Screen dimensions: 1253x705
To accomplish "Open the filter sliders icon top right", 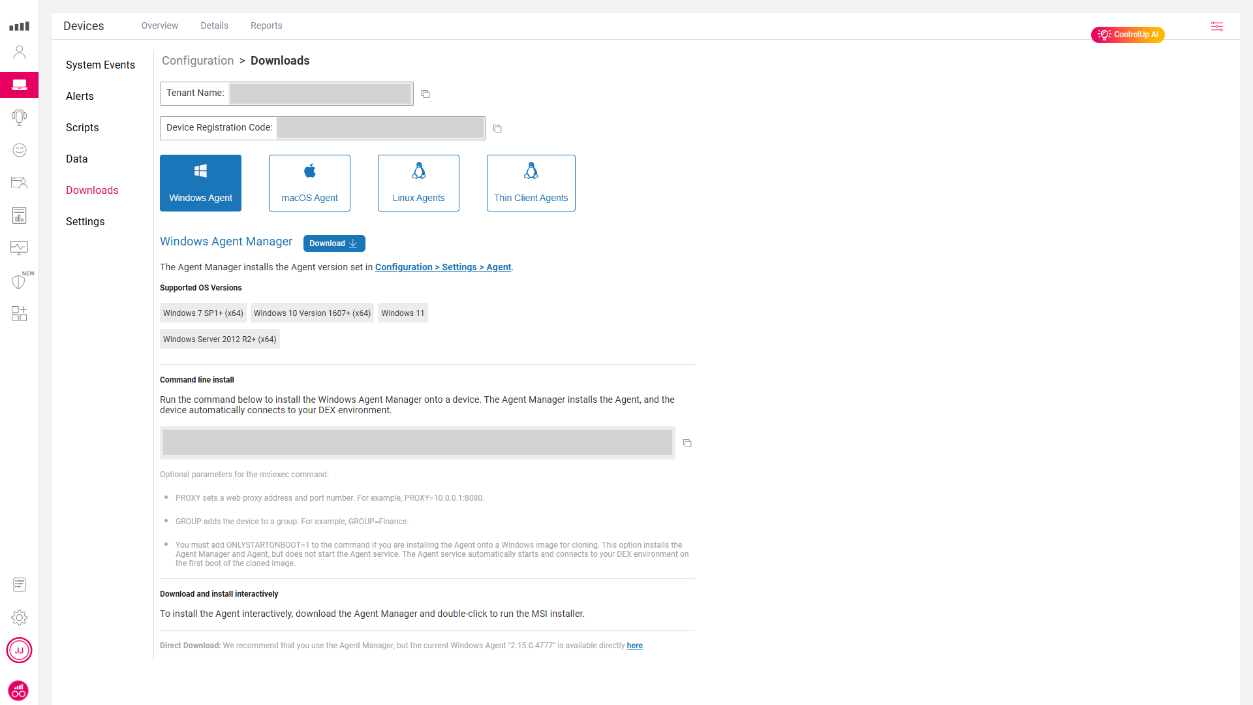I will pos(1217,26).
